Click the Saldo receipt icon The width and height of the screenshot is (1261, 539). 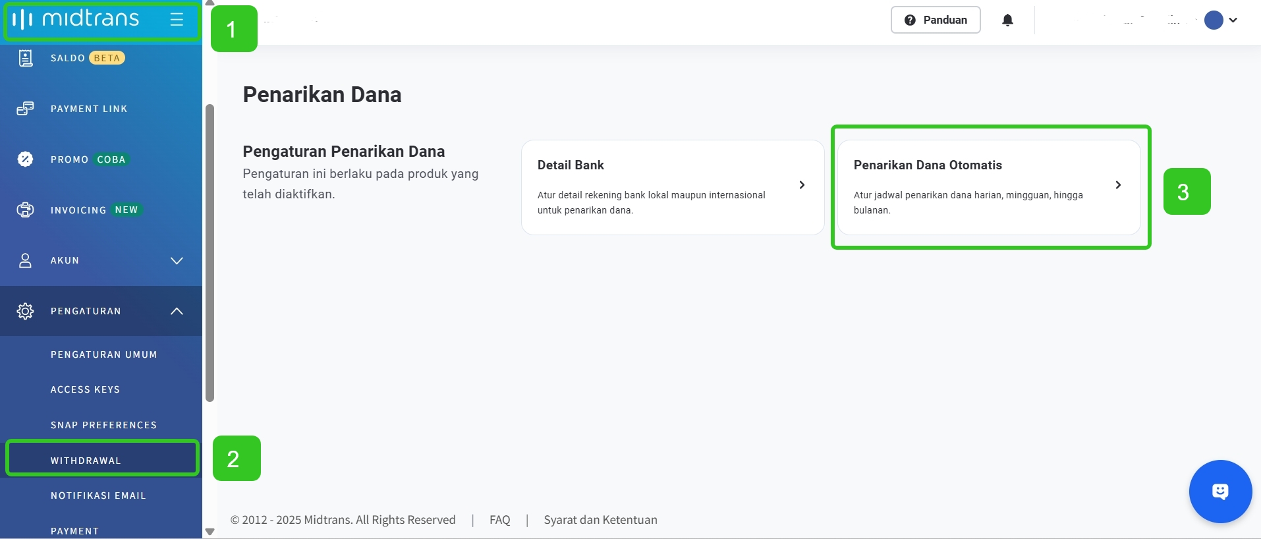coord(25,58)
